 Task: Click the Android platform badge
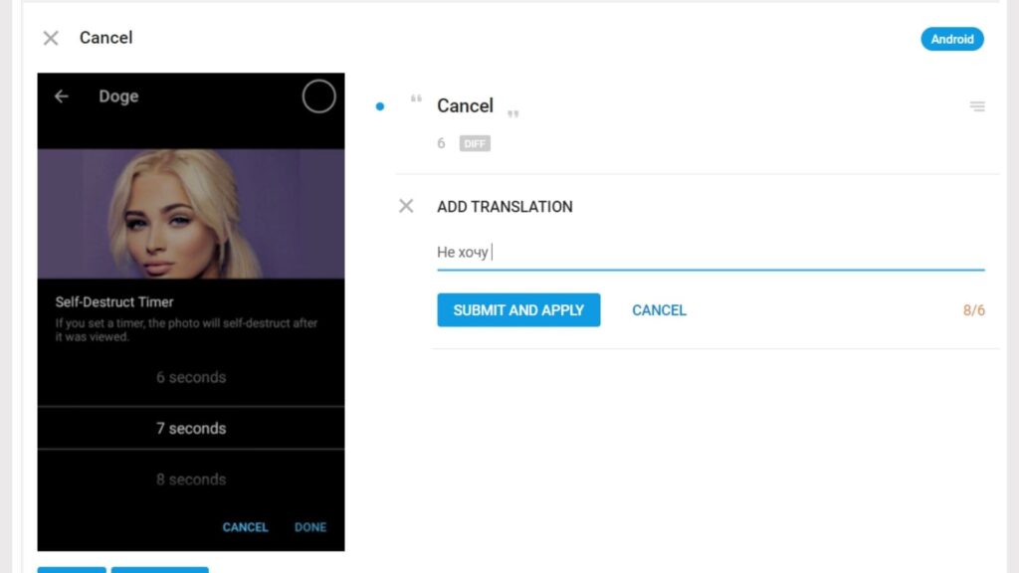tap(951, 39)
